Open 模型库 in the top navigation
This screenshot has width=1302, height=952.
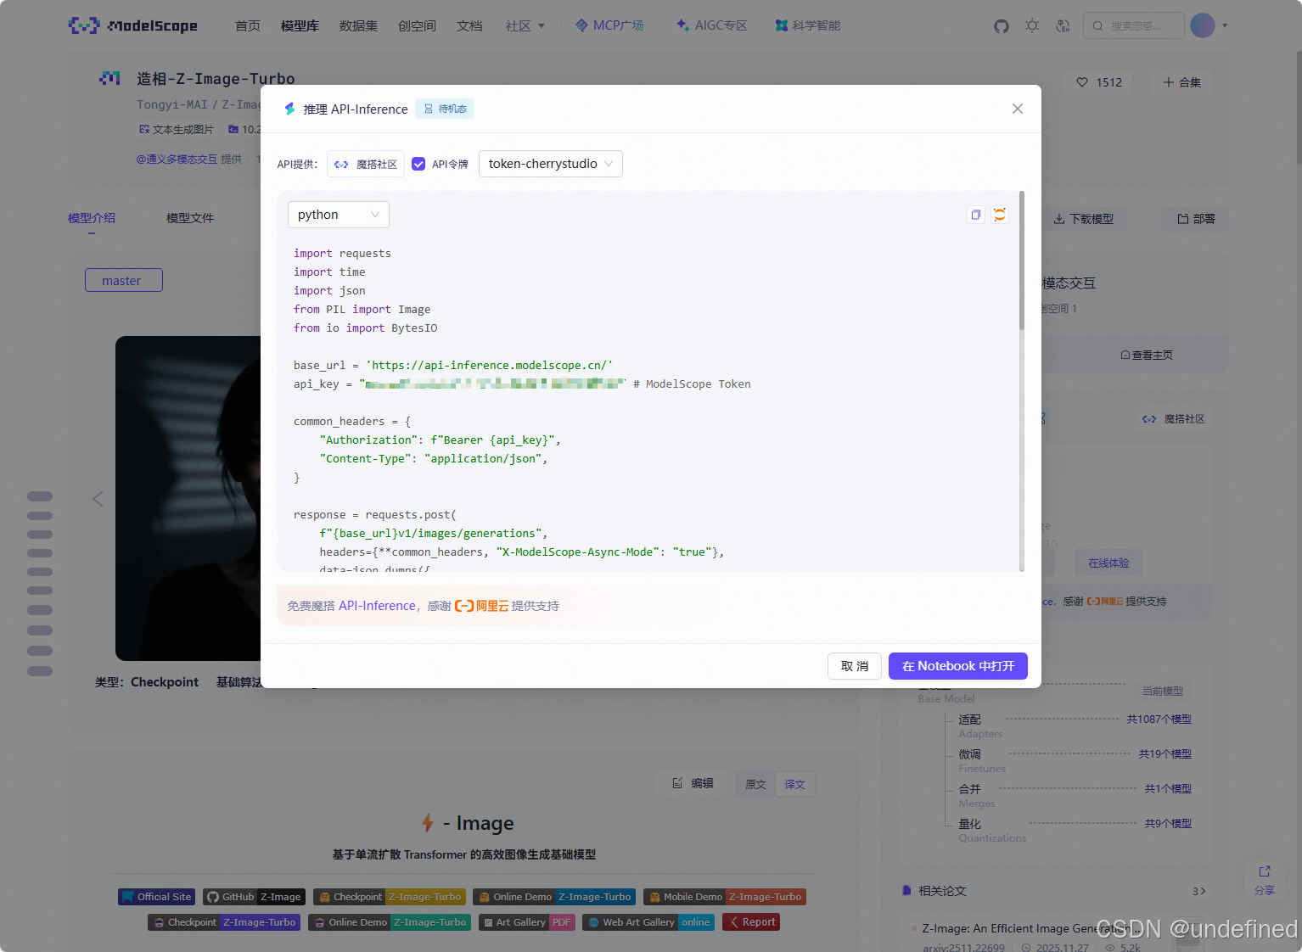(300, 26)
